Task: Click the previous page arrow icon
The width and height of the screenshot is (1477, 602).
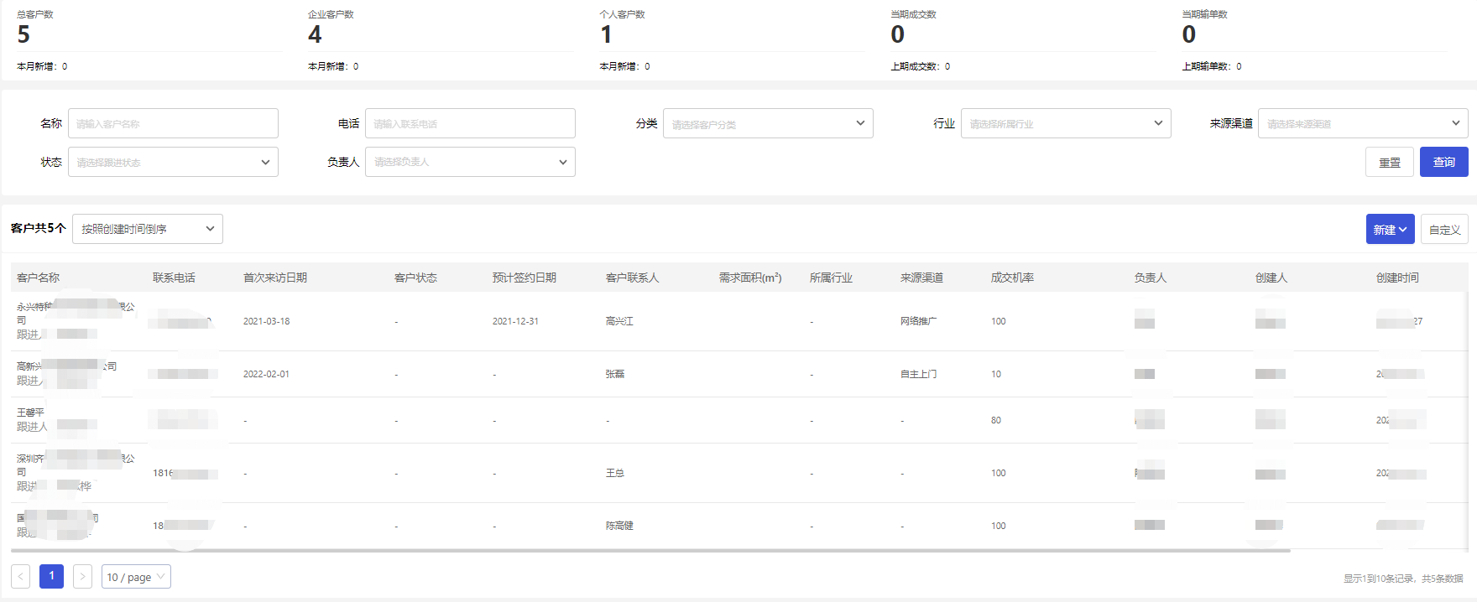Action: 21,576
